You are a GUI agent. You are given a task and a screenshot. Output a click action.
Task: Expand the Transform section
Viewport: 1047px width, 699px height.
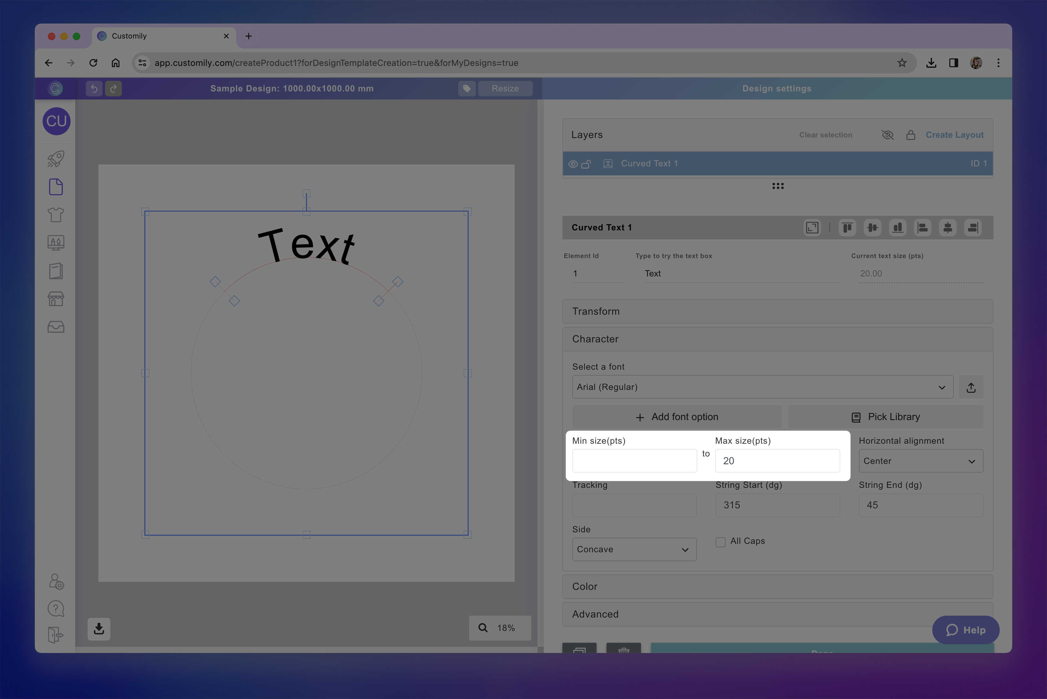click(x=777, y=311)
